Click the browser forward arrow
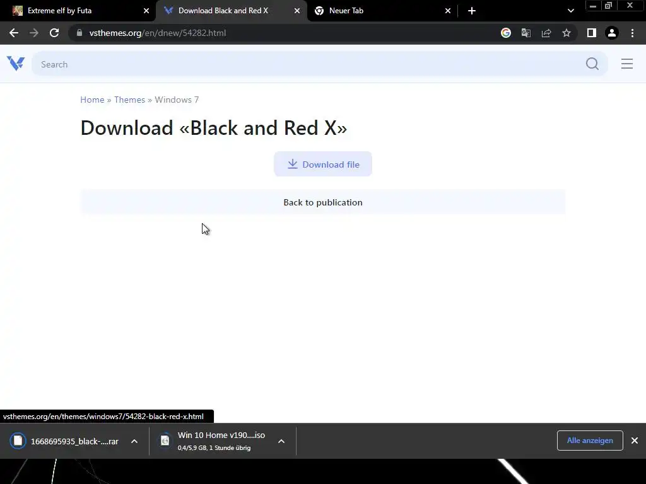 coord(34,33)
